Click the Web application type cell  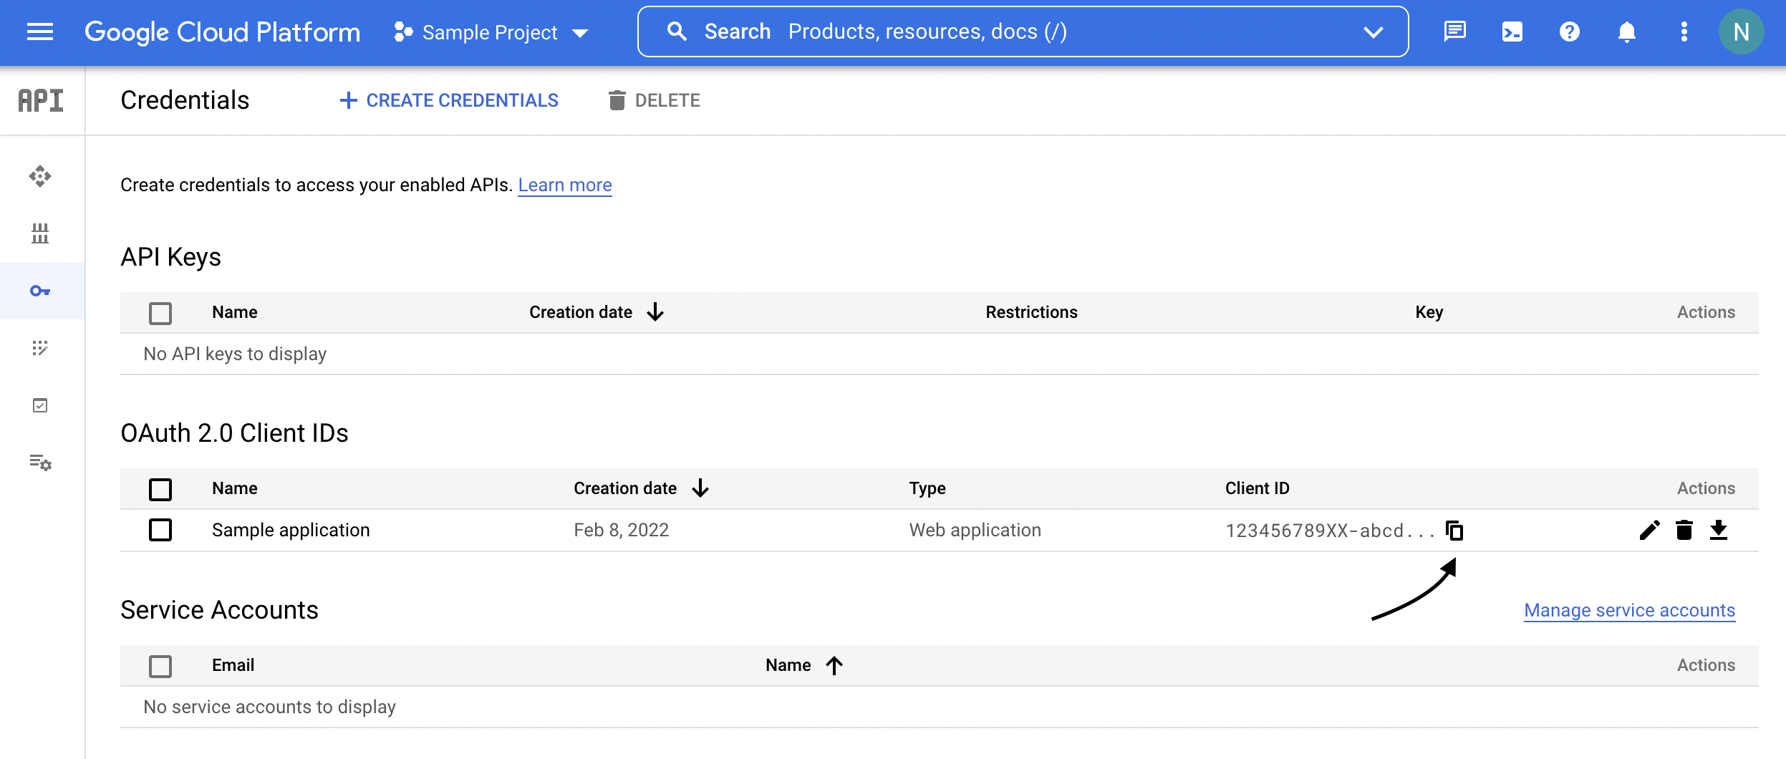(x=975, y=530)
